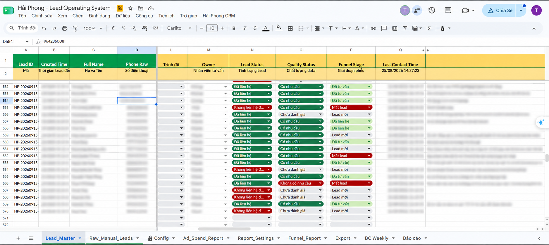Open the Google account avatar
The image size is (549, 245).
[536, 11]
